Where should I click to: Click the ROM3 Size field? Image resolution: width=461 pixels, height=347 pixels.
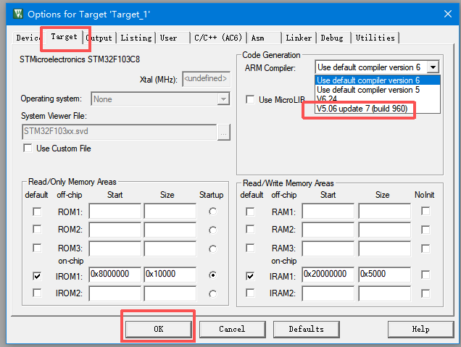click(x=170, y=248)
